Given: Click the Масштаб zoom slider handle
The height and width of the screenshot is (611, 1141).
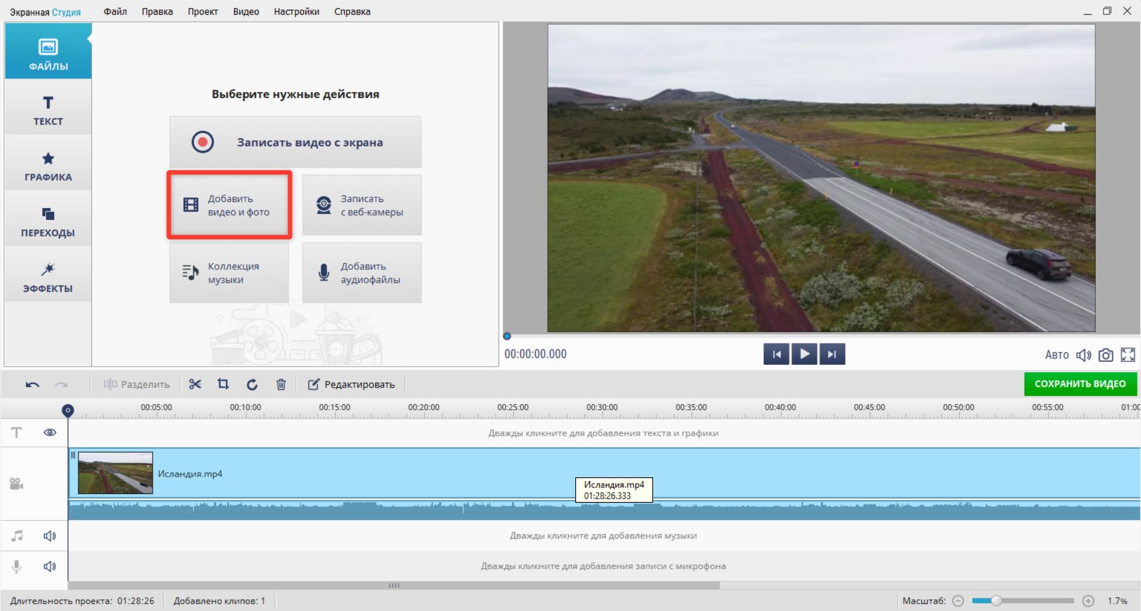Looking at the screenshot, I should tap(996, 601).
